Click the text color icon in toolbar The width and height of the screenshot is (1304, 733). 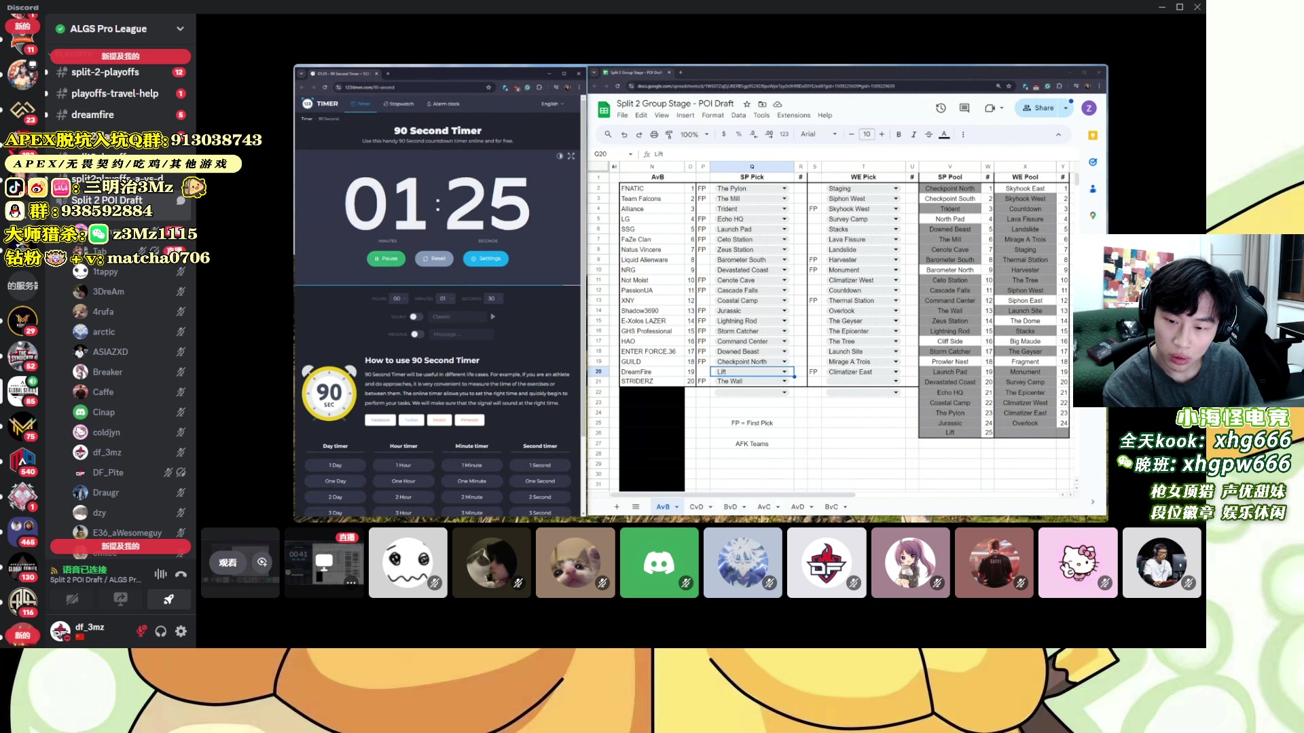click(943, 134)
